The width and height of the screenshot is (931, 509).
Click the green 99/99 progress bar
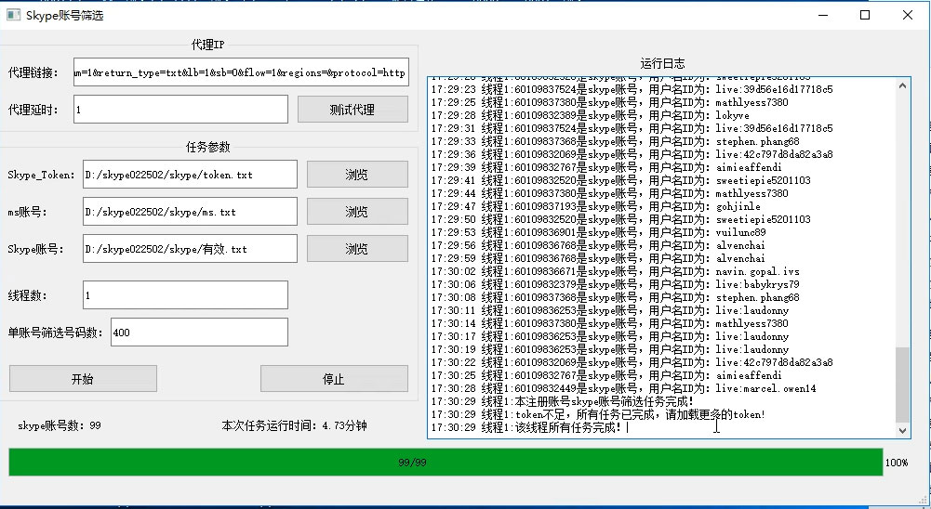point(446,463)
